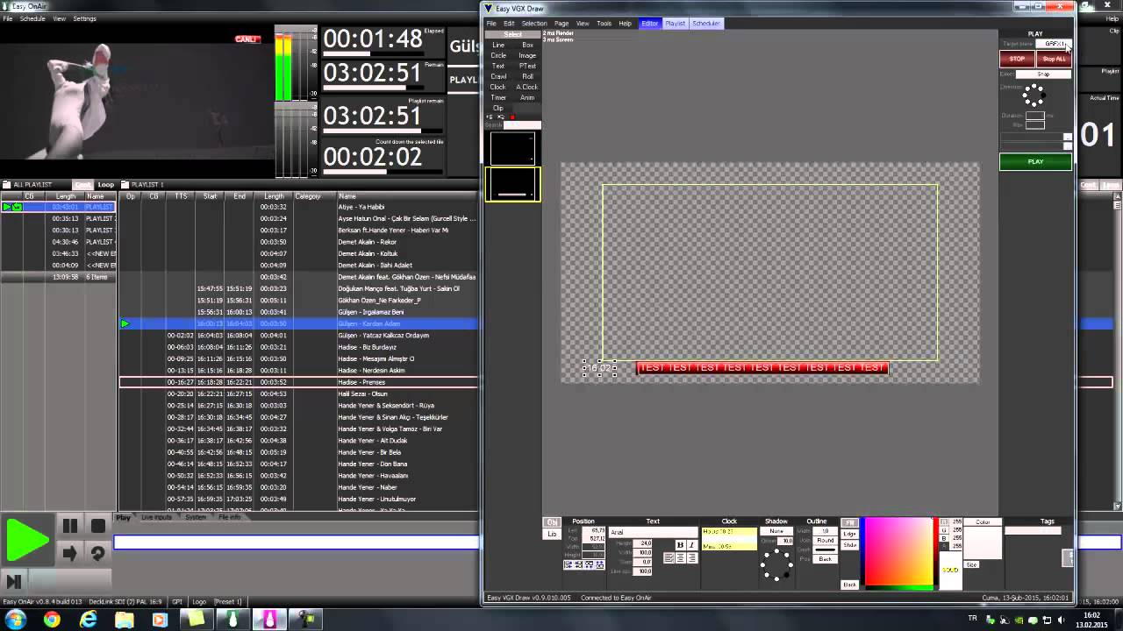The height and width of the screenshot is (631, 1123).
Task: Open the Tools menu in VGX Draw
Action: (604, 24)
